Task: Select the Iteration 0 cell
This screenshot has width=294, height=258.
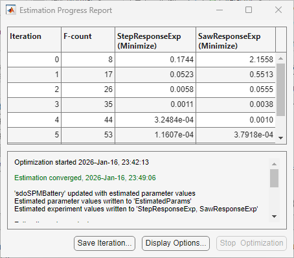Action: pos(34,60)
